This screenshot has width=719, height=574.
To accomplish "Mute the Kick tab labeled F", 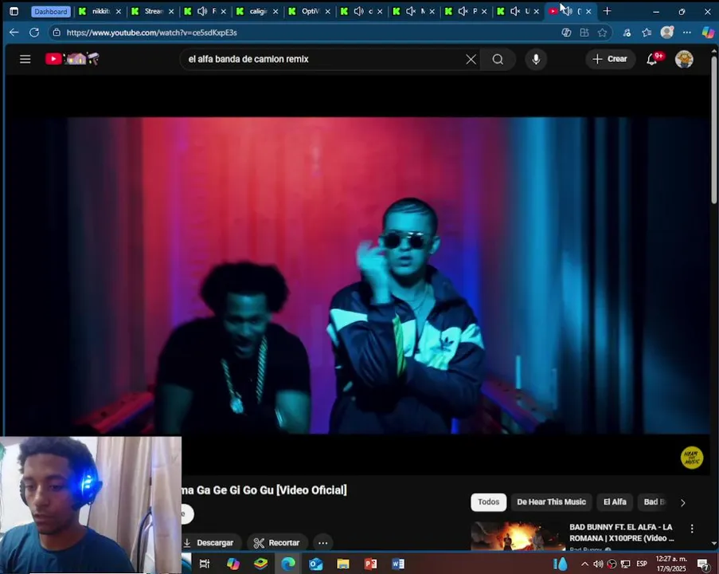I will 202,11.
